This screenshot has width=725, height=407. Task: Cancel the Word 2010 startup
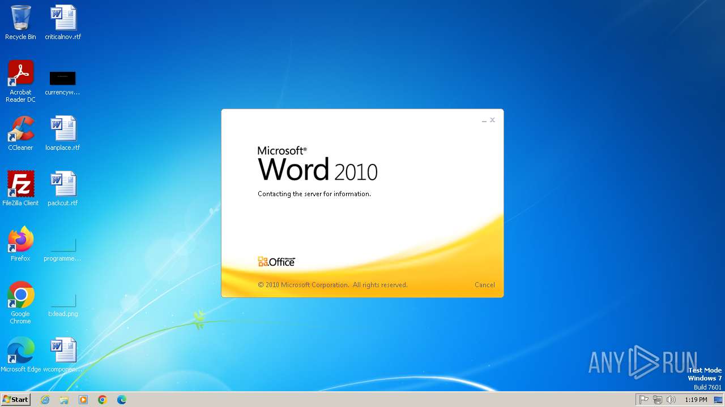(484, 285)
